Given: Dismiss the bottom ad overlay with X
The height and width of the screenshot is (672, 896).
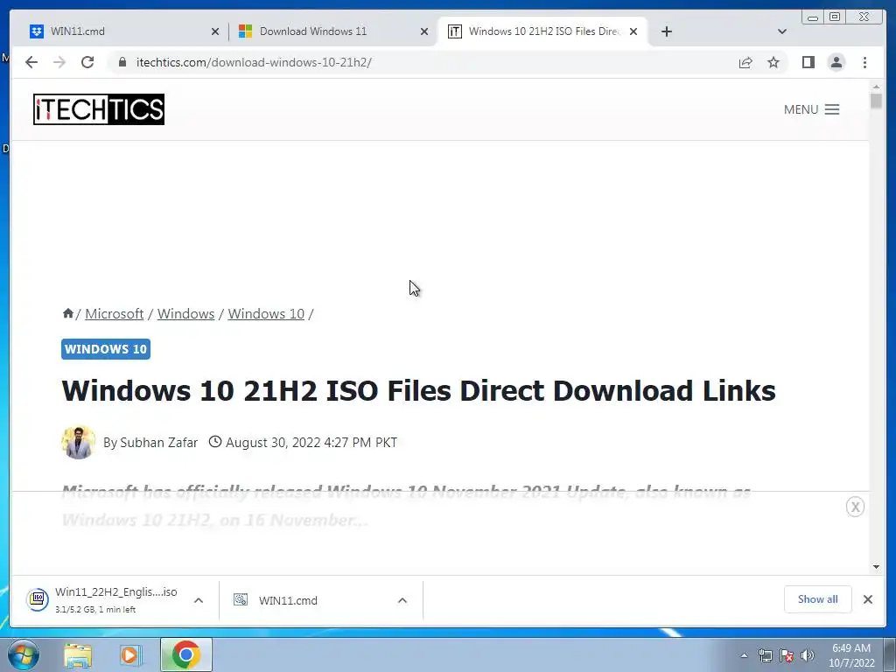Looking at the screenshot, I should tap(855, 507).
